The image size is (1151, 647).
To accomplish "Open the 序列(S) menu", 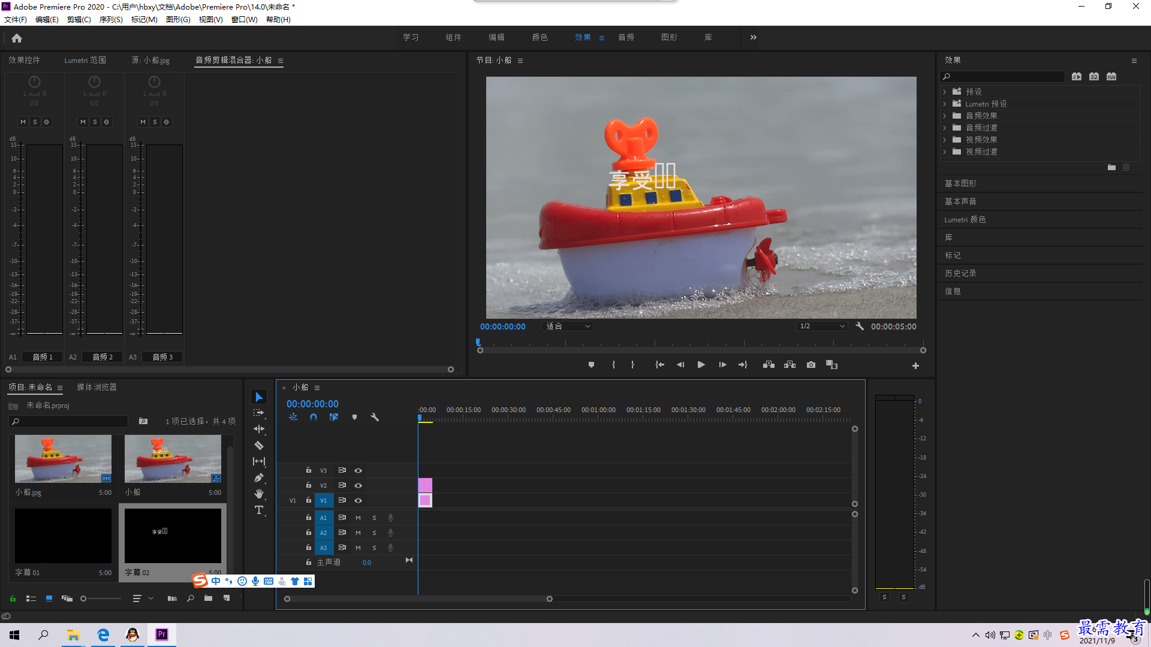I will 111,19.
